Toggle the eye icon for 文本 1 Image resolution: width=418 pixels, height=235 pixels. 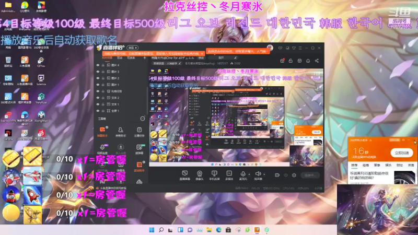coord(98,104)
